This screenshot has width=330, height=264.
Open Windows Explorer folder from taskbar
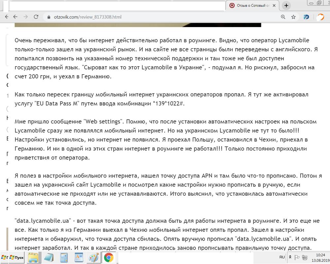click(33, 257)
